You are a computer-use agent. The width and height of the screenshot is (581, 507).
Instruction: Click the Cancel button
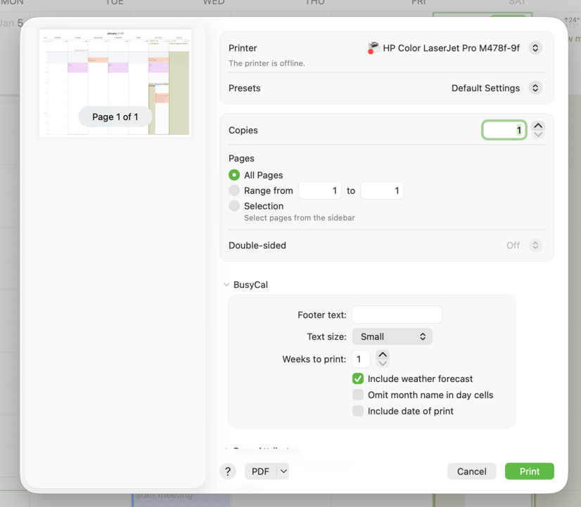471,471
